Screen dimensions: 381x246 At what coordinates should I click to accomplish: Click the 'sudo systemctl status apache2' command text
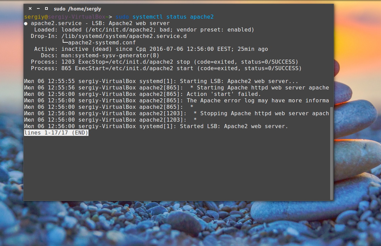coord(164,17)
